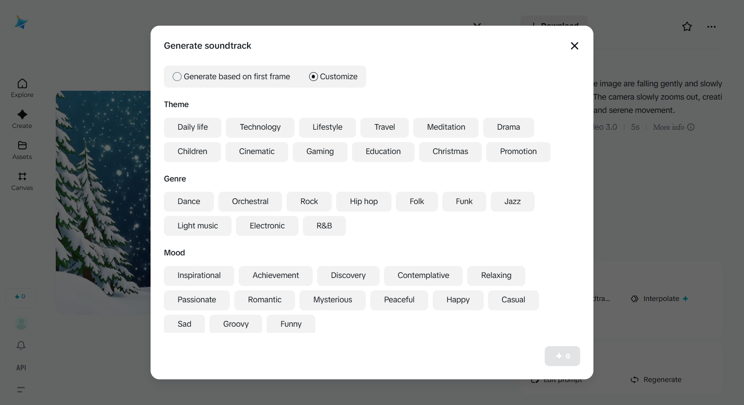The image size is (744, 405).
Task: Open the notifications bell
Action: (x=21, y=345)
